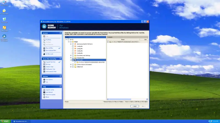Collapse the Root tree node
220x123 pixels.
coord(68,42)
